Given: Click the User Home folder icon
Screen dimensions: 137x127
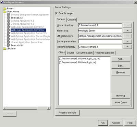Looking at the screenshot, I should coord(5,12).
